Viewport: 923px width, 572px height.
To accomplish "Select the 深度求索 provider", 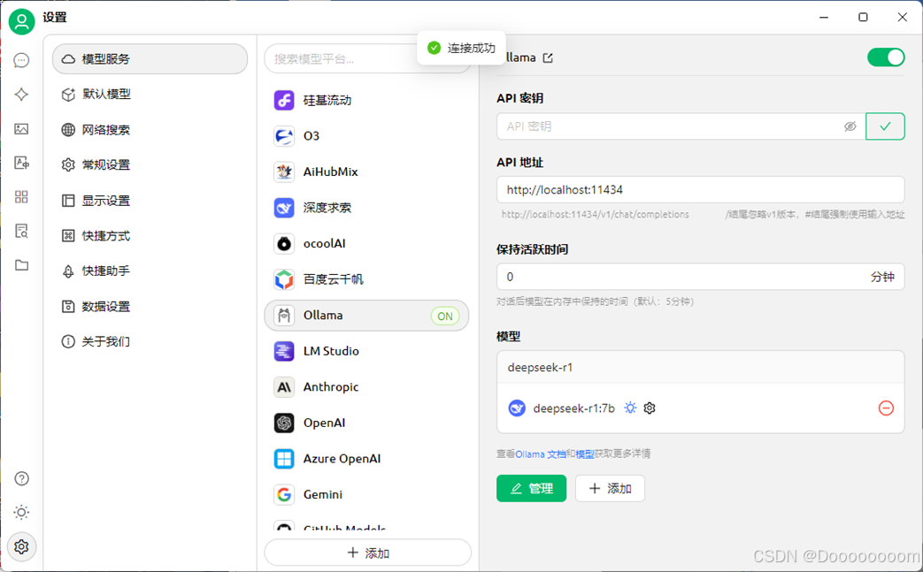I will [x=366, y=208].
